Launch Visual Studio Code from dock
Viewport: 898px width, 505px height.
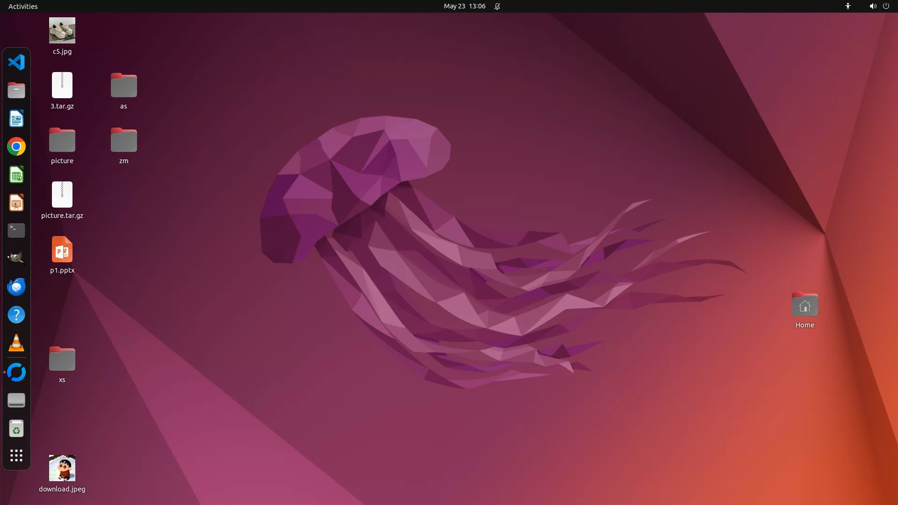coord(16,62)
